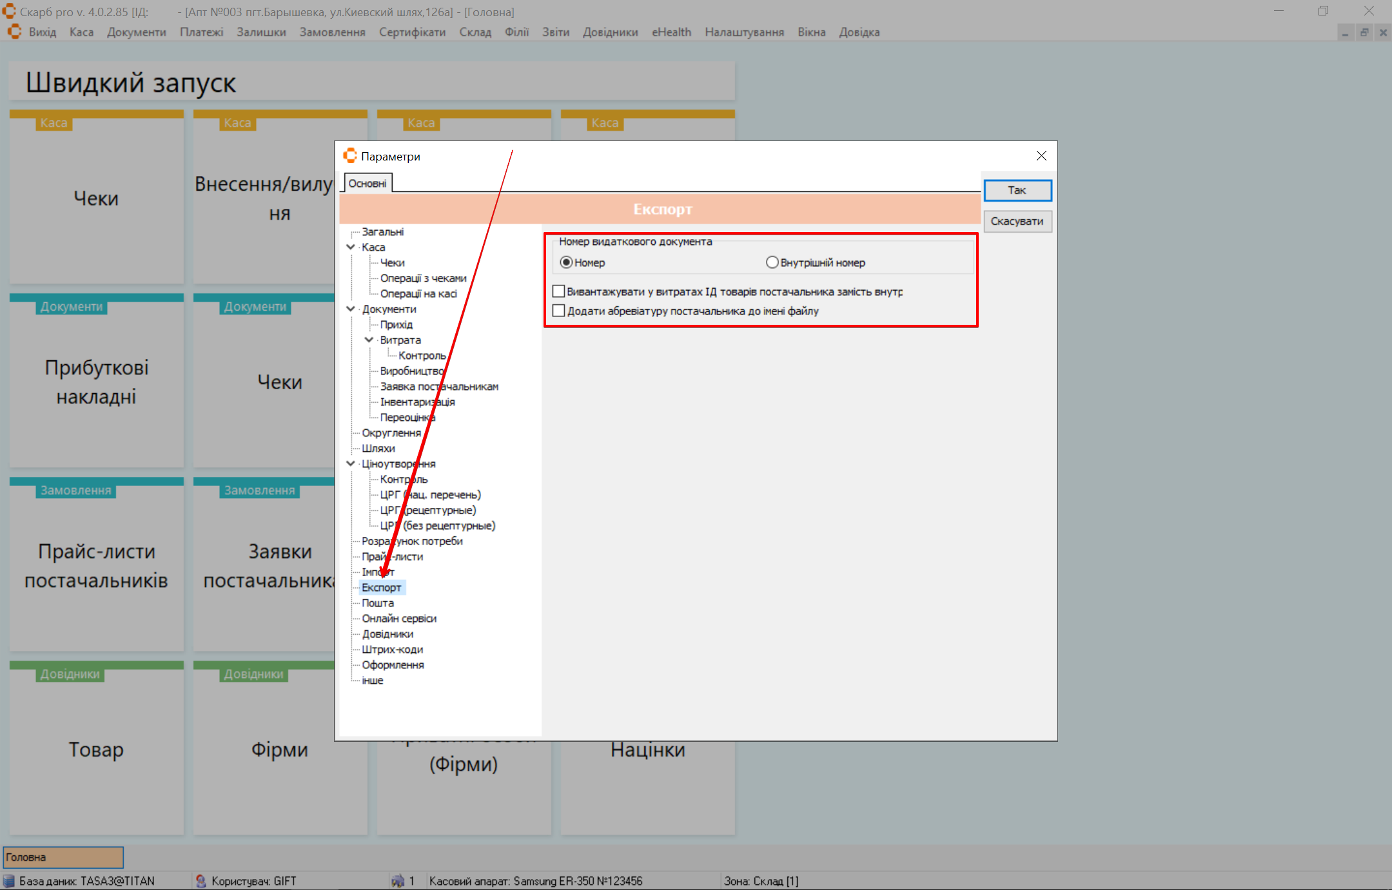Click the Skarb logo icon in the menu bar

tap(14, 32)
